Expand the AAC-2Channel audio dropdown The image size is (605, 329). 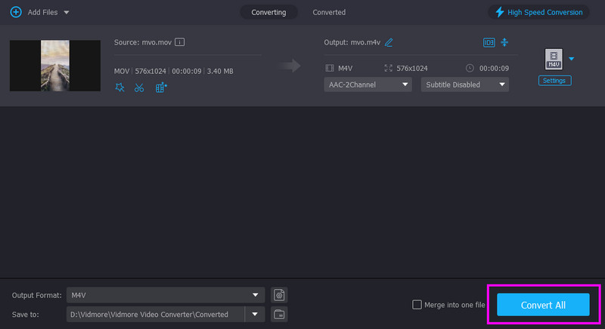pos(368,85)
